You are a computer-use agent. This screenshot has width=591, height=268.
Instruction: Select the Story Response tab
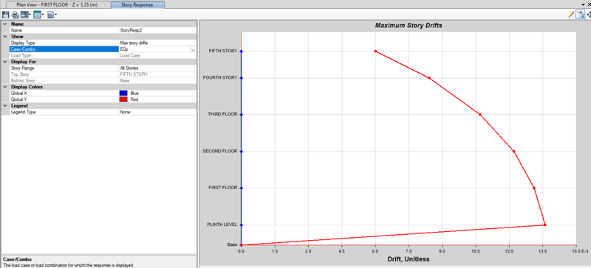[x=137, y=5]
